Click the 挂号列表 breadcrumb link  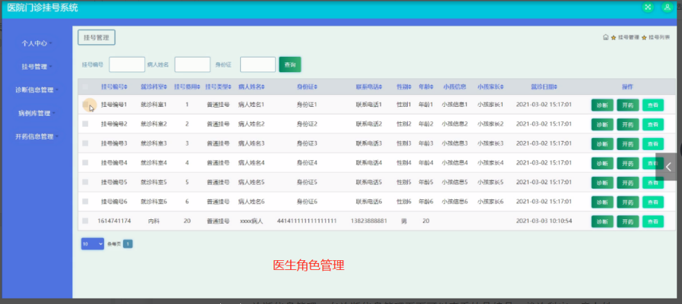click(x=659, y=37)
